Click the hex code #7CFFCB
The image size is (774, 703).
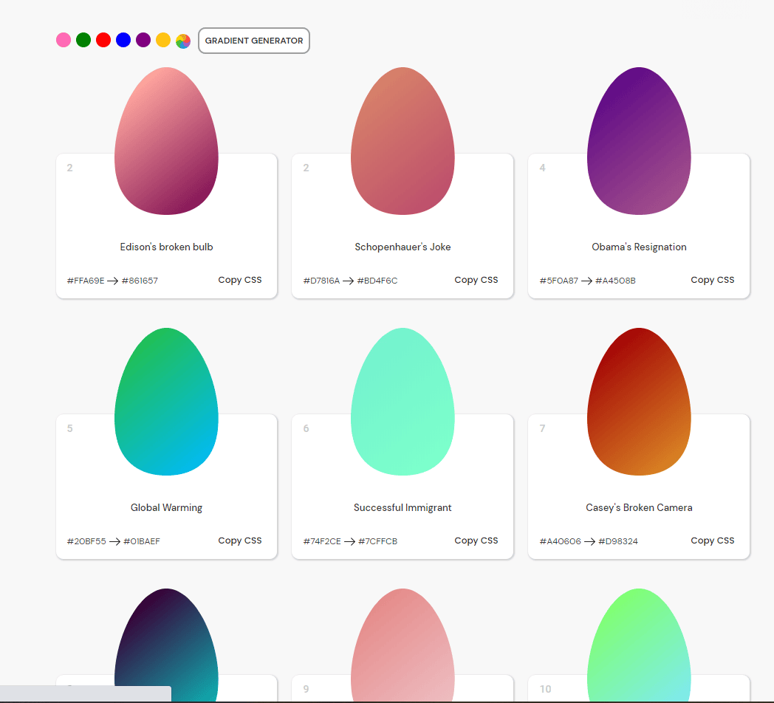click(377, 541)
